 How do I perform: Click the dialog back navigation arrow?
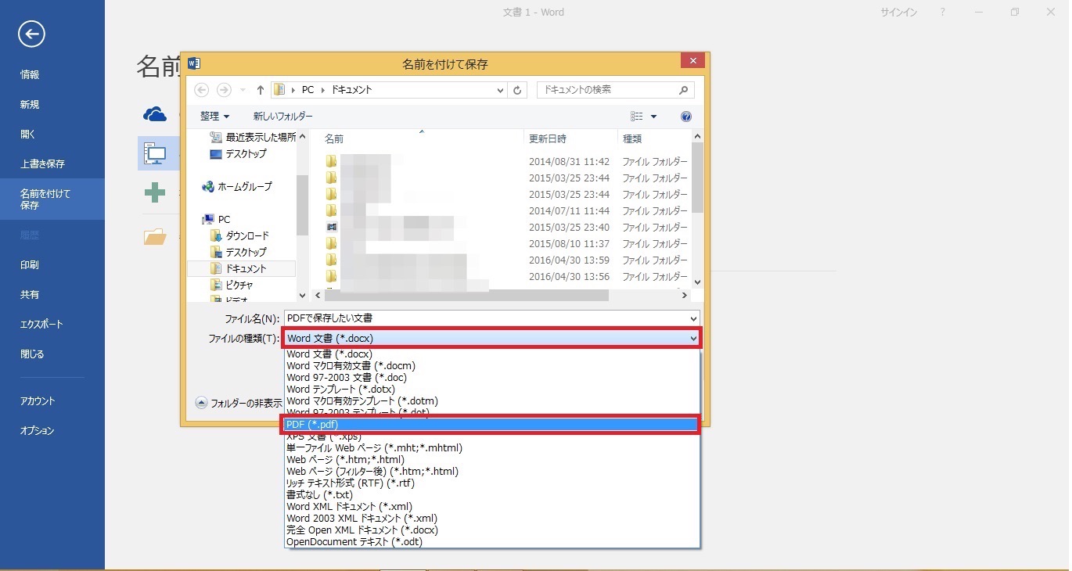[202, 90]
